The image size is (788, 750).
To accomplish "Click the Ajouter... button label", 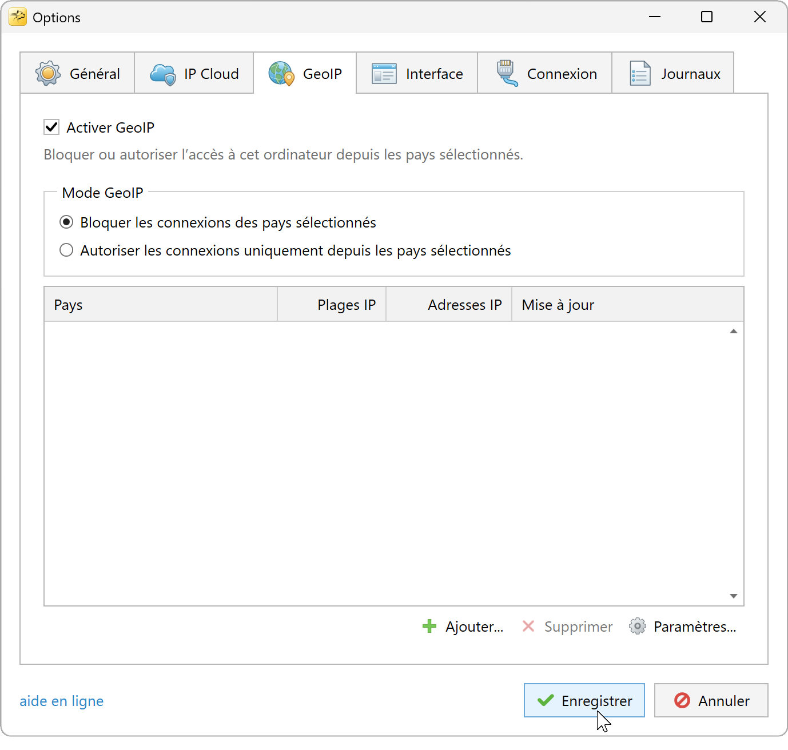I will click(x=475, y=627).
